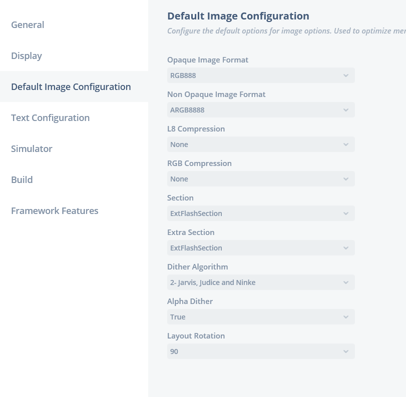Click the chevron arrow on Dither Algorithm
The width and height of the screenshot is (406, 397).
pyautogui.click(x=346, y=282)
